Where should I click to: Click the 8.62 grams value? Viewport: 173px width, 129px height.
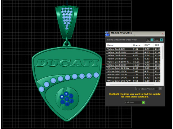136,56
